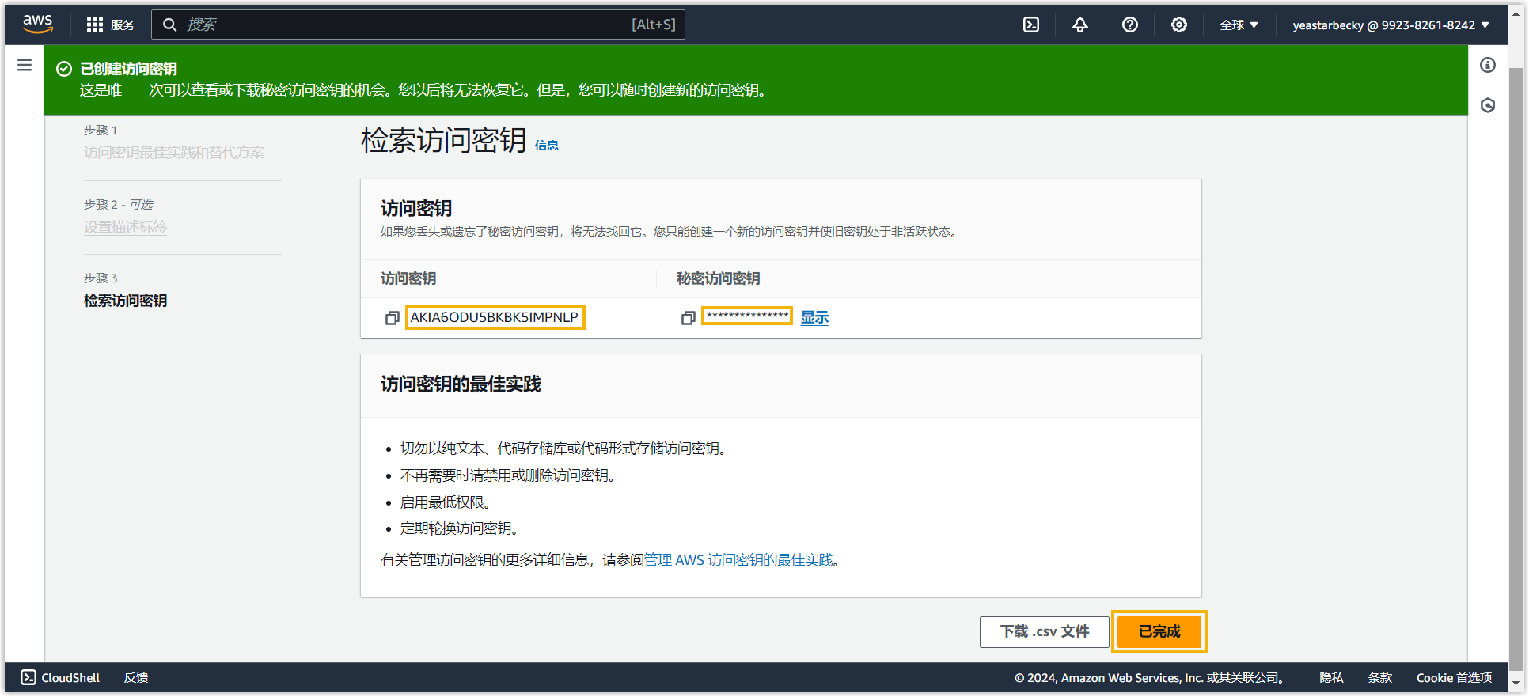Expand the 全球 region dropdown

pyautogui.click(x=1239, y=25)
